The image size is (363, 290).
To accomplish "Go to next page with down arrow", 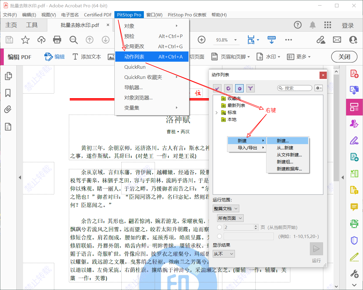I will (x=106, y=40).
